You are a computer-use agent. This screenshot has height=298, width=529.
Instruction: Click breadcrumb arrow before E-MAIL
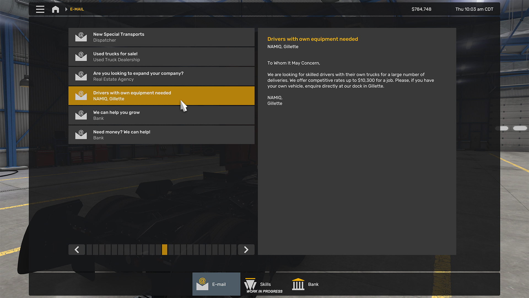[66, 9]
